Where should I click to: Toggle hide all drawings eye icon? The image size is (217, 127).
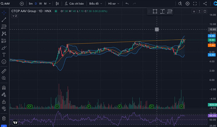(4, 108)
